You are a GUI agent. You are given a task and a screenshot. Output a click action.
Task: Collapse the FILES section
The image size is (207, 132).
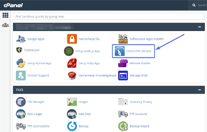(199, 90)
